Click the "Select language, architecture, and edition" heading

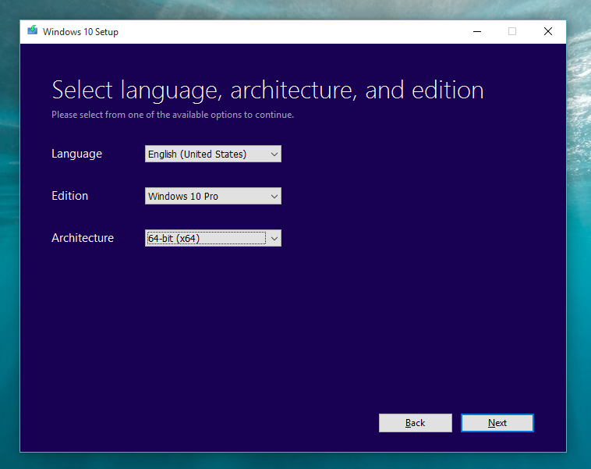coord(267,90)
